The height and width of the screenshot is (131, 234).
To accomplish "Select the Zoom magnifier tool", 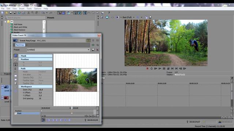I will [x=15, y=83].
